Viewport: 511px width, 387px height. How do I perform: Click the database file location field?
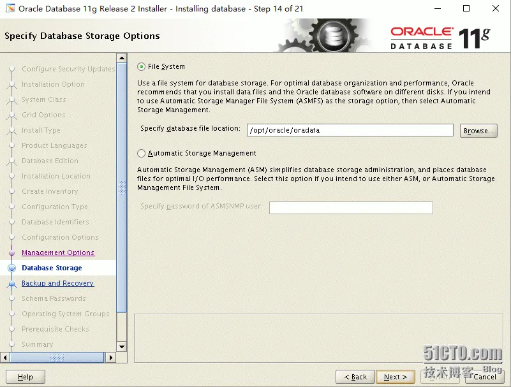tap(350, 130)
